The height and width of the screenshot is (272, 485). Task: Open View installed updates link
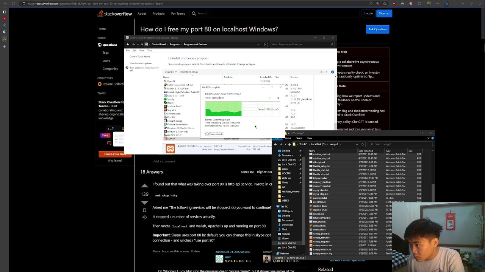141,63
